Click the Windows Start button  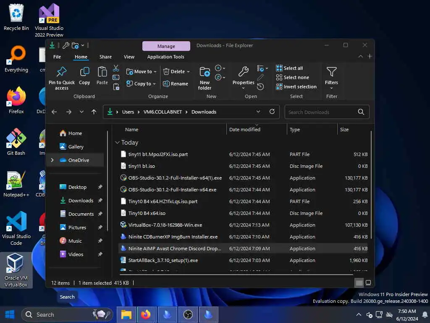[x=10, y=314]
